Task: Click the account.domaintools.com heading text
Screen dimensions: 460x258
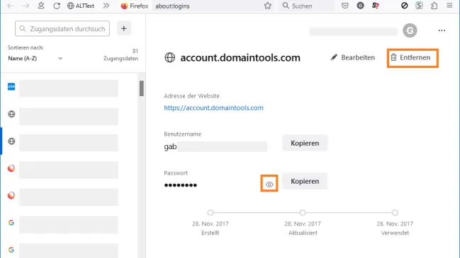Action: [x=240, y=58]
